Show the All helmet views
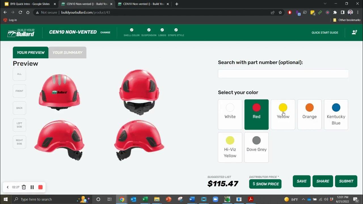Screen dimensions: 363x204 (19, 74)
